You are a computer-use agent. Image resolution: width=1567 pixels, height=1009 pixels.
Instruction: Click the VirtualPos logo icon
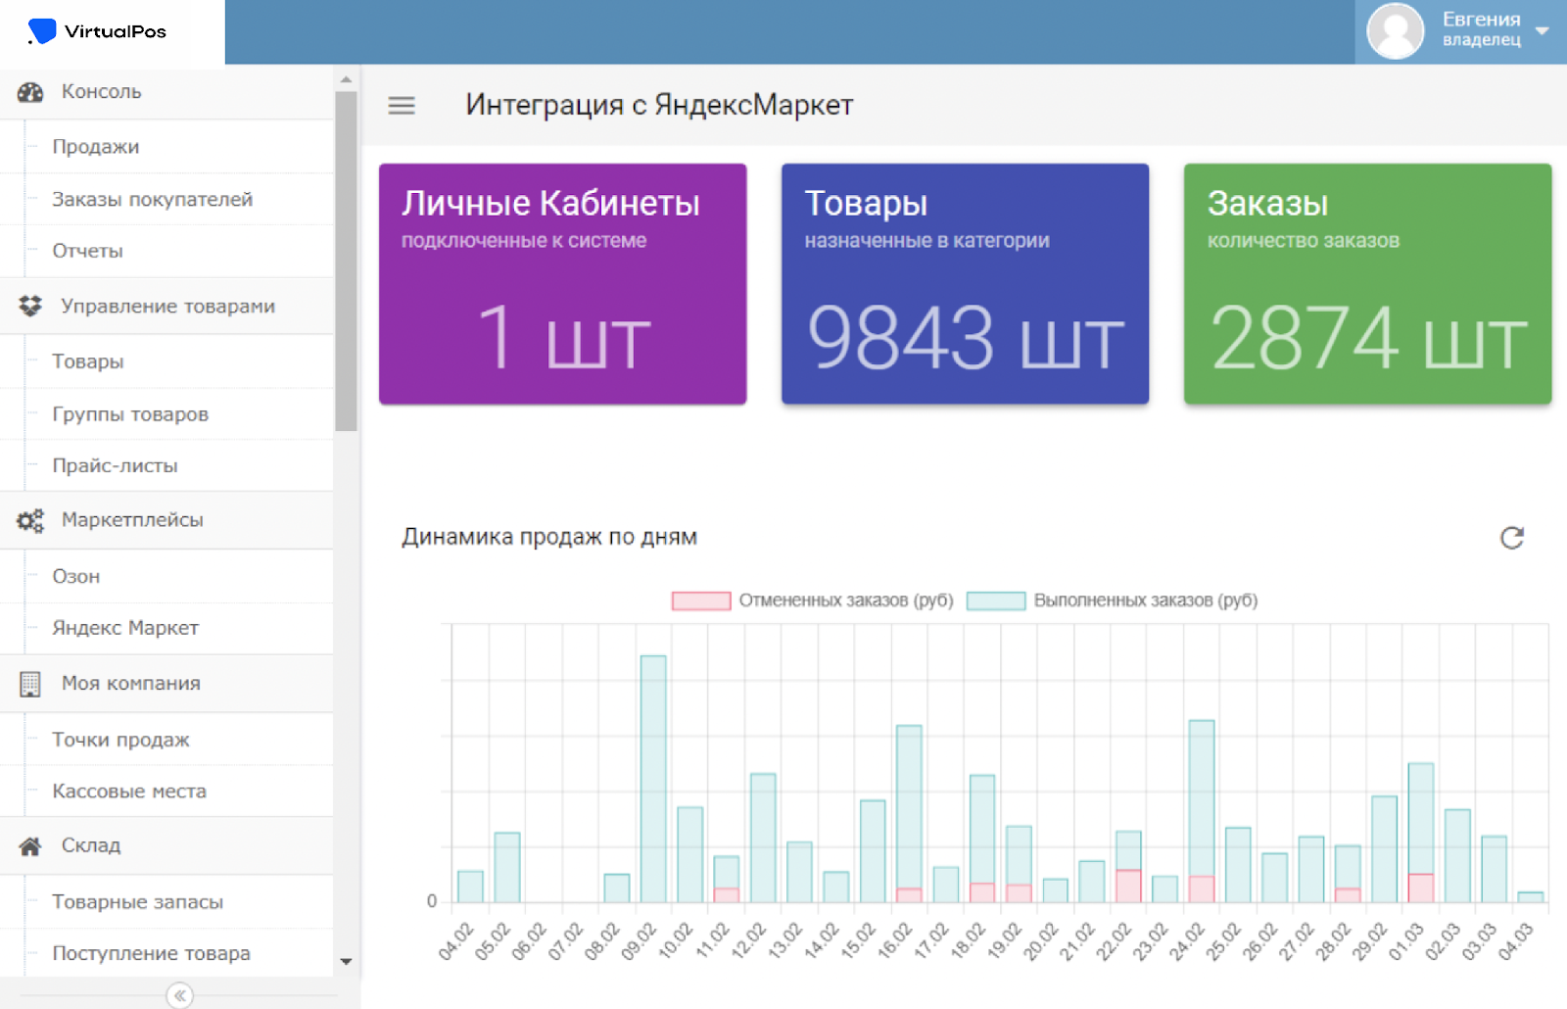(x=42, y=31)
